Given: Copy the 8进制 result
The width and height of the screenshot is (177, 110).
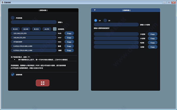Looking at the screenshot, I should pyautogui.click(x=153, y=43).
